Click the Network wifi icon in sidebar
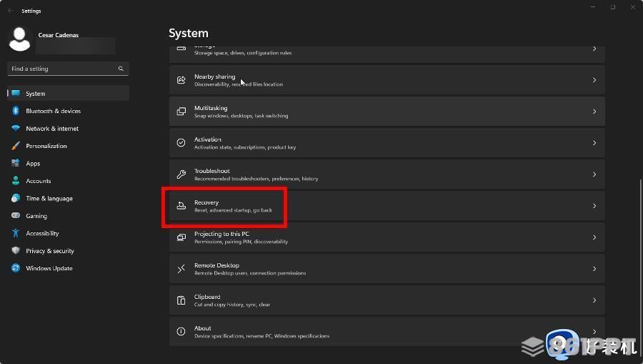This screenshot has height=364, width=643. [16, 128]
